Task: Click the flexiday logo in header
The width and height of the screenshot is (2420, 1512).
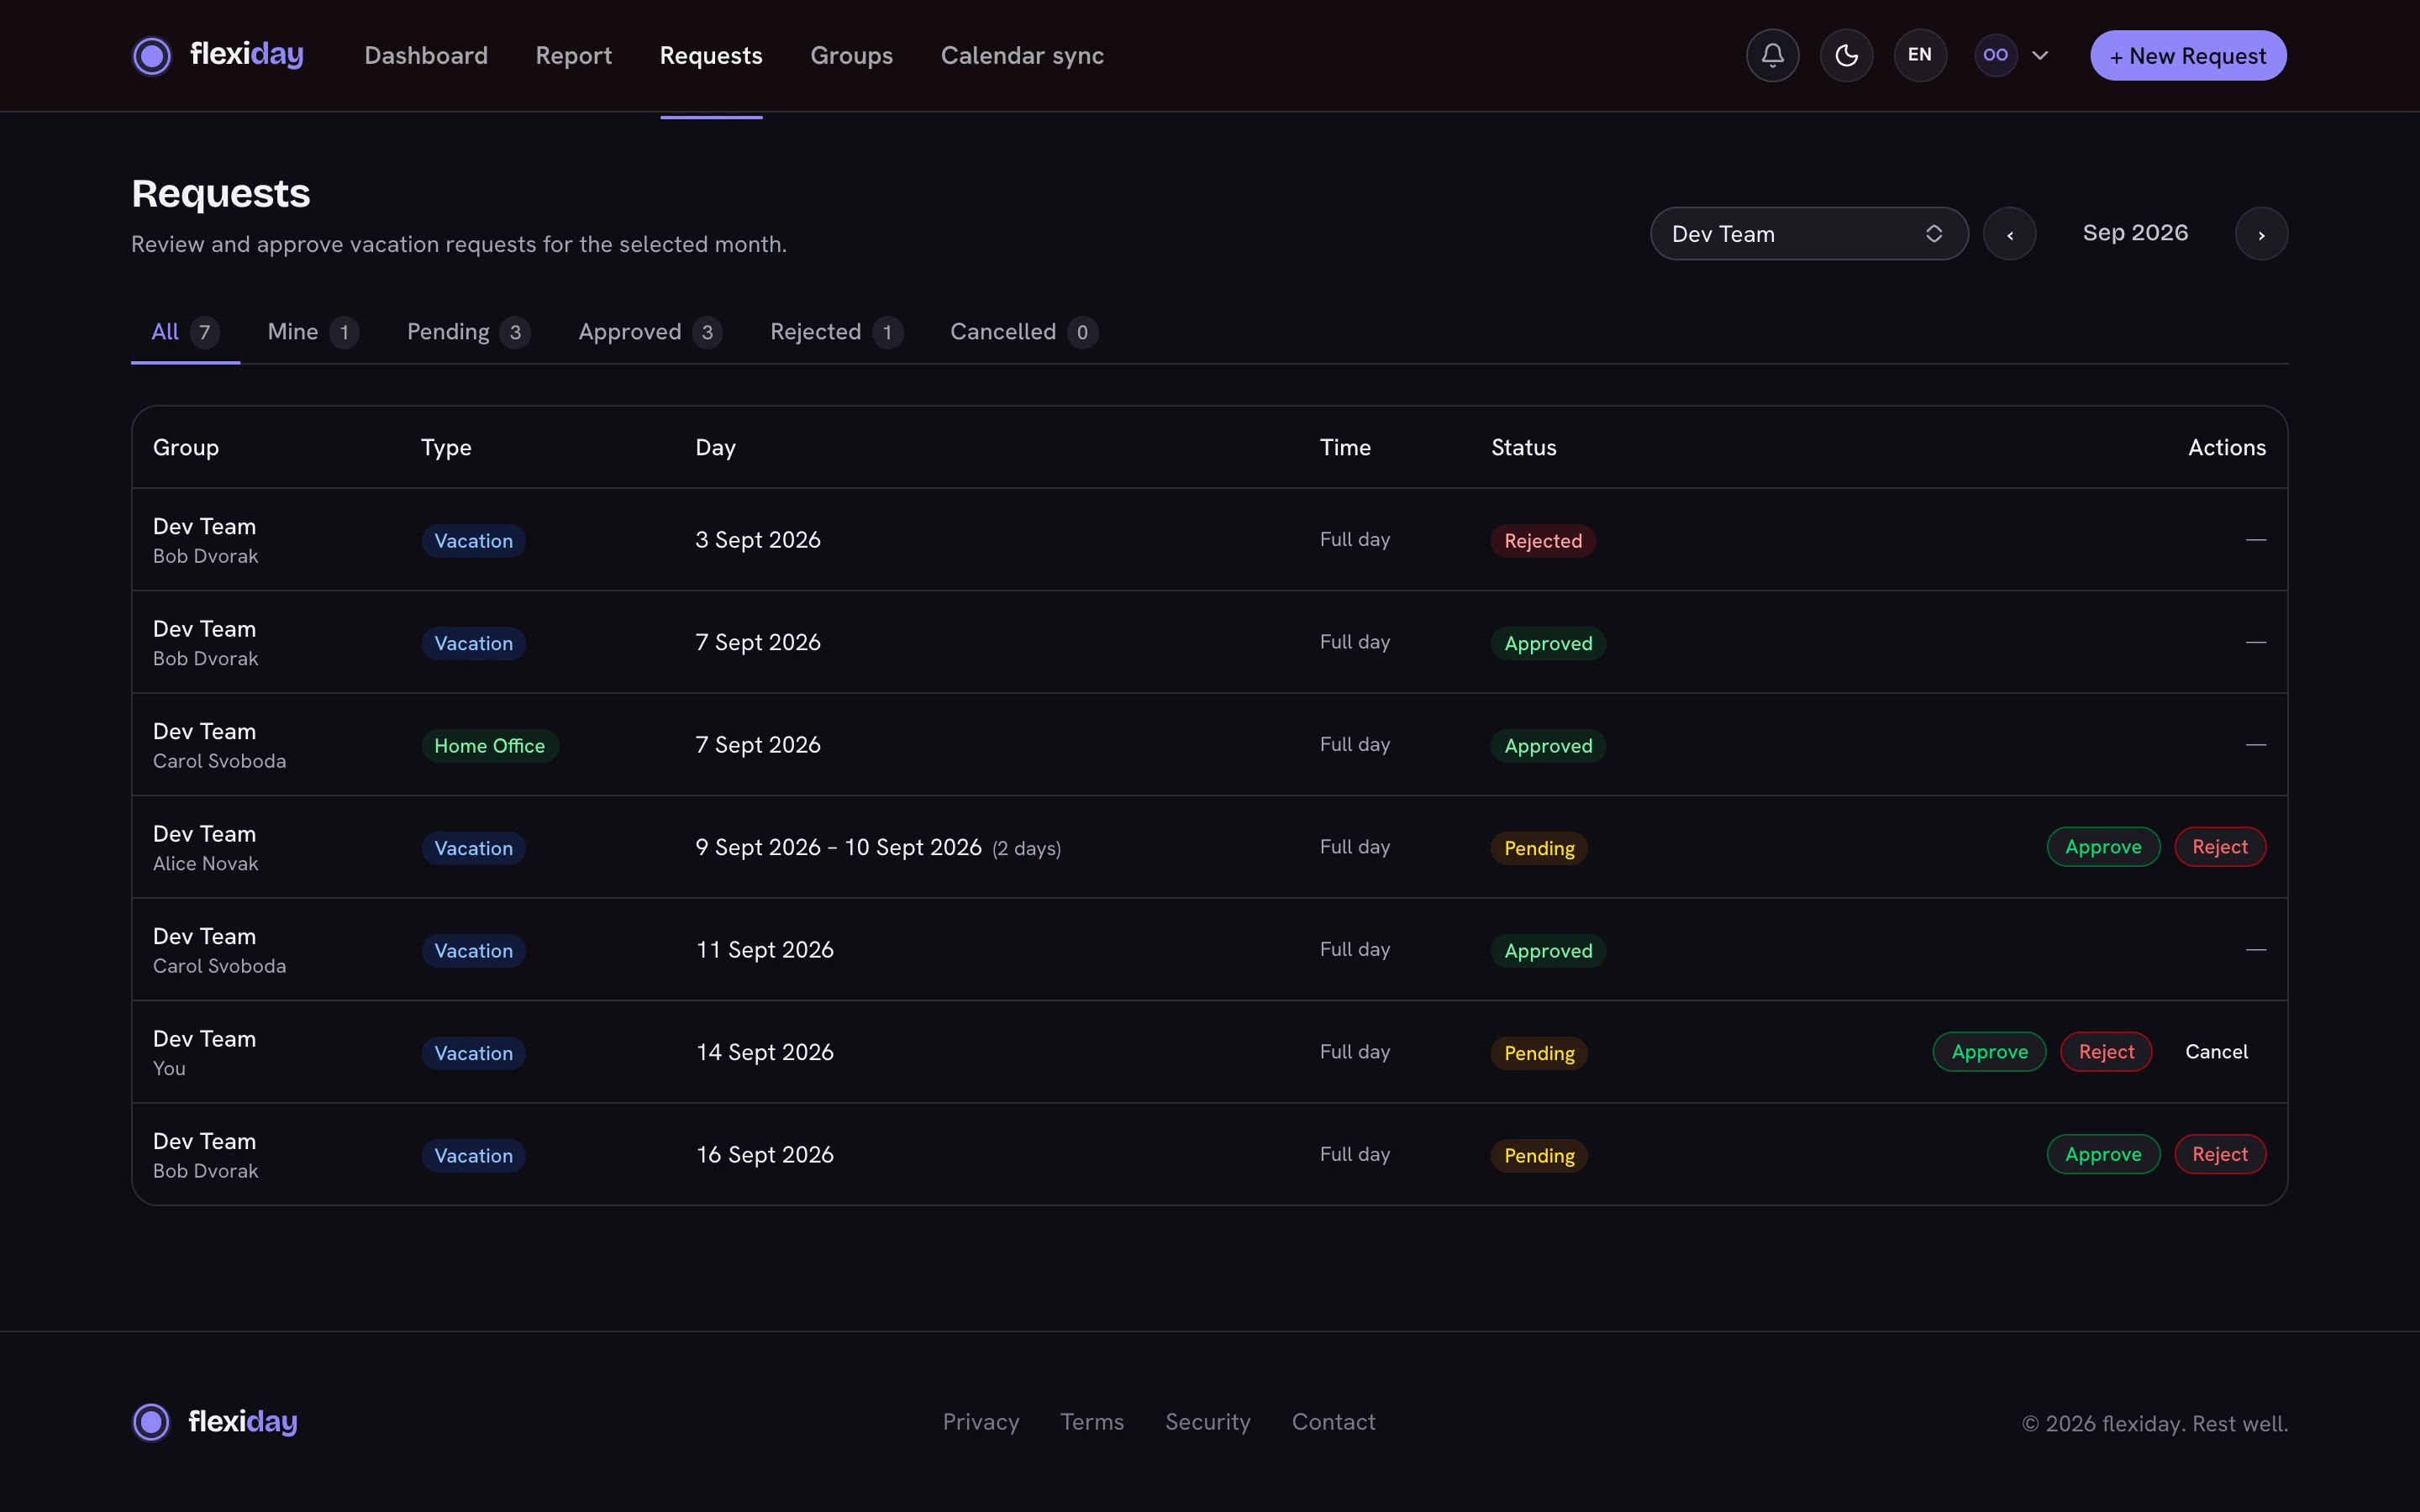Action: 218,55
